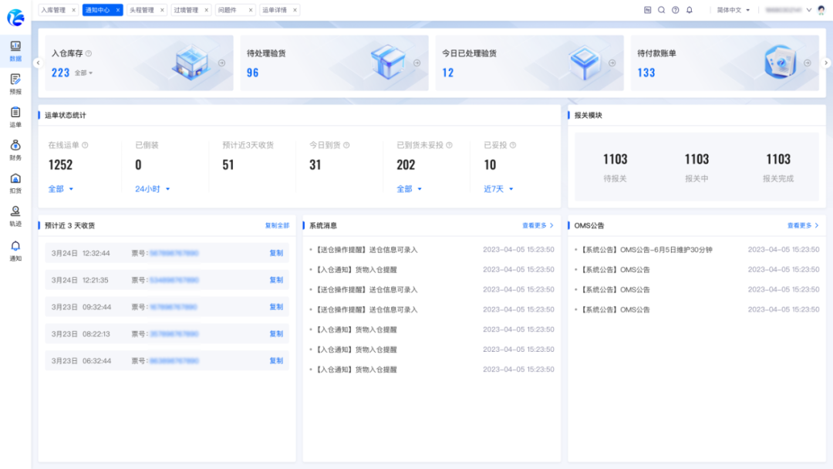Expand the user account dropdown chevron
The width and height of the screenshot is (833, 469).
pyautogui.click(x=808, y=10)
